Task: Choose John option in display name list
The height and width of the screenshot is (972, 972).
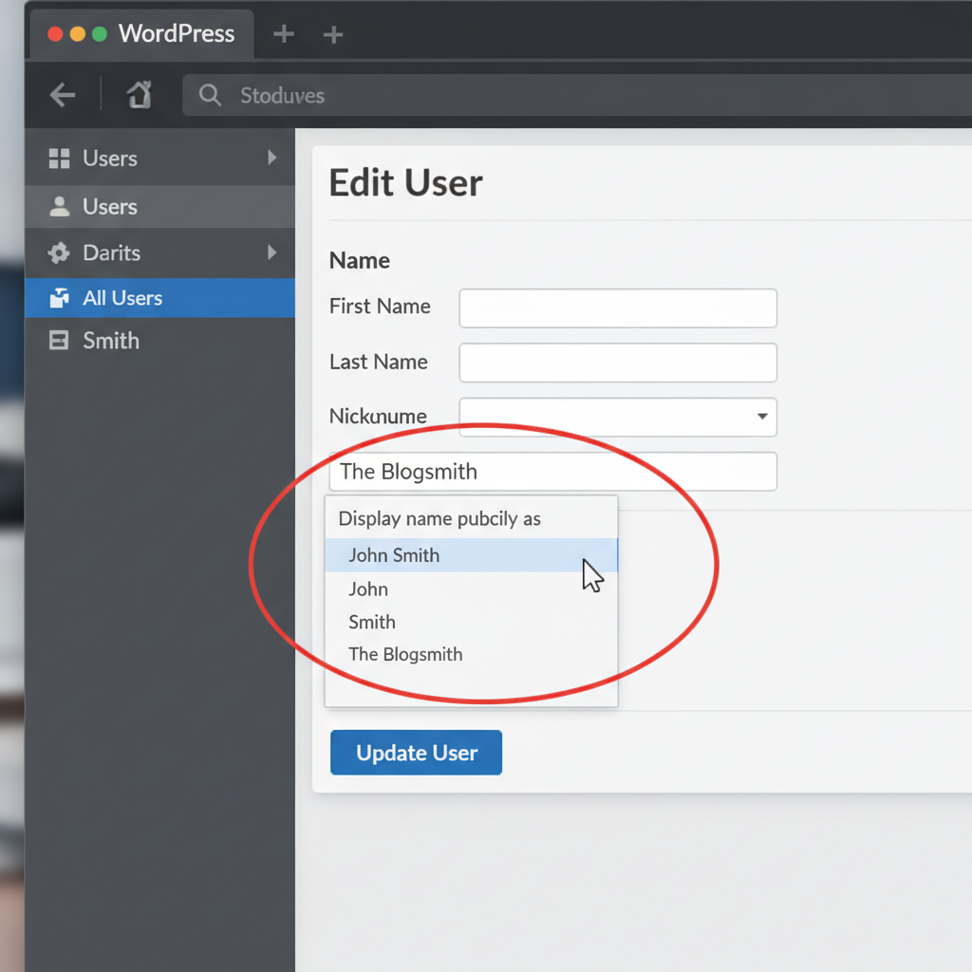Action: tap(471, 589)
